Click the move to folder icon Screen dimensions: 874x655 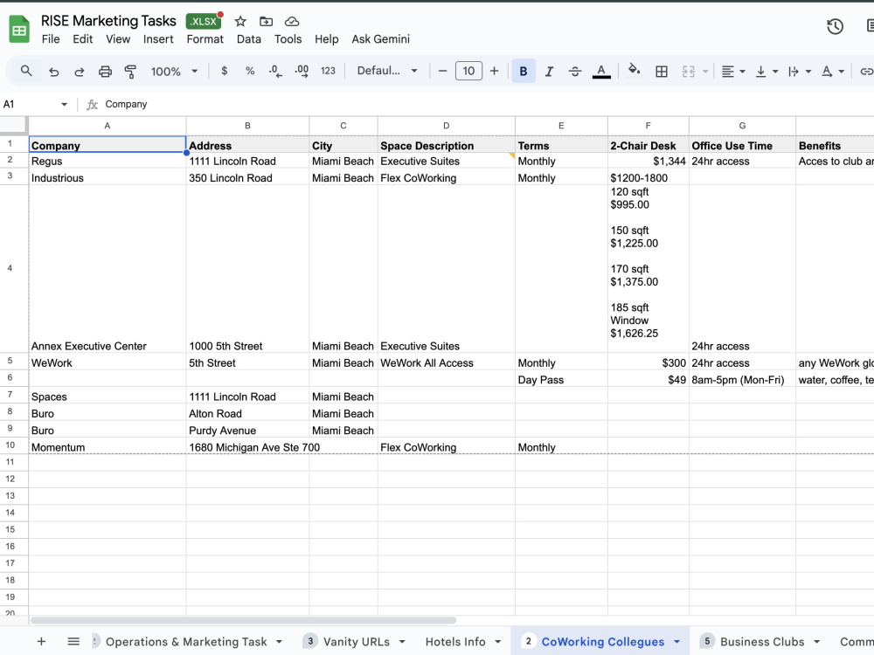266,22
